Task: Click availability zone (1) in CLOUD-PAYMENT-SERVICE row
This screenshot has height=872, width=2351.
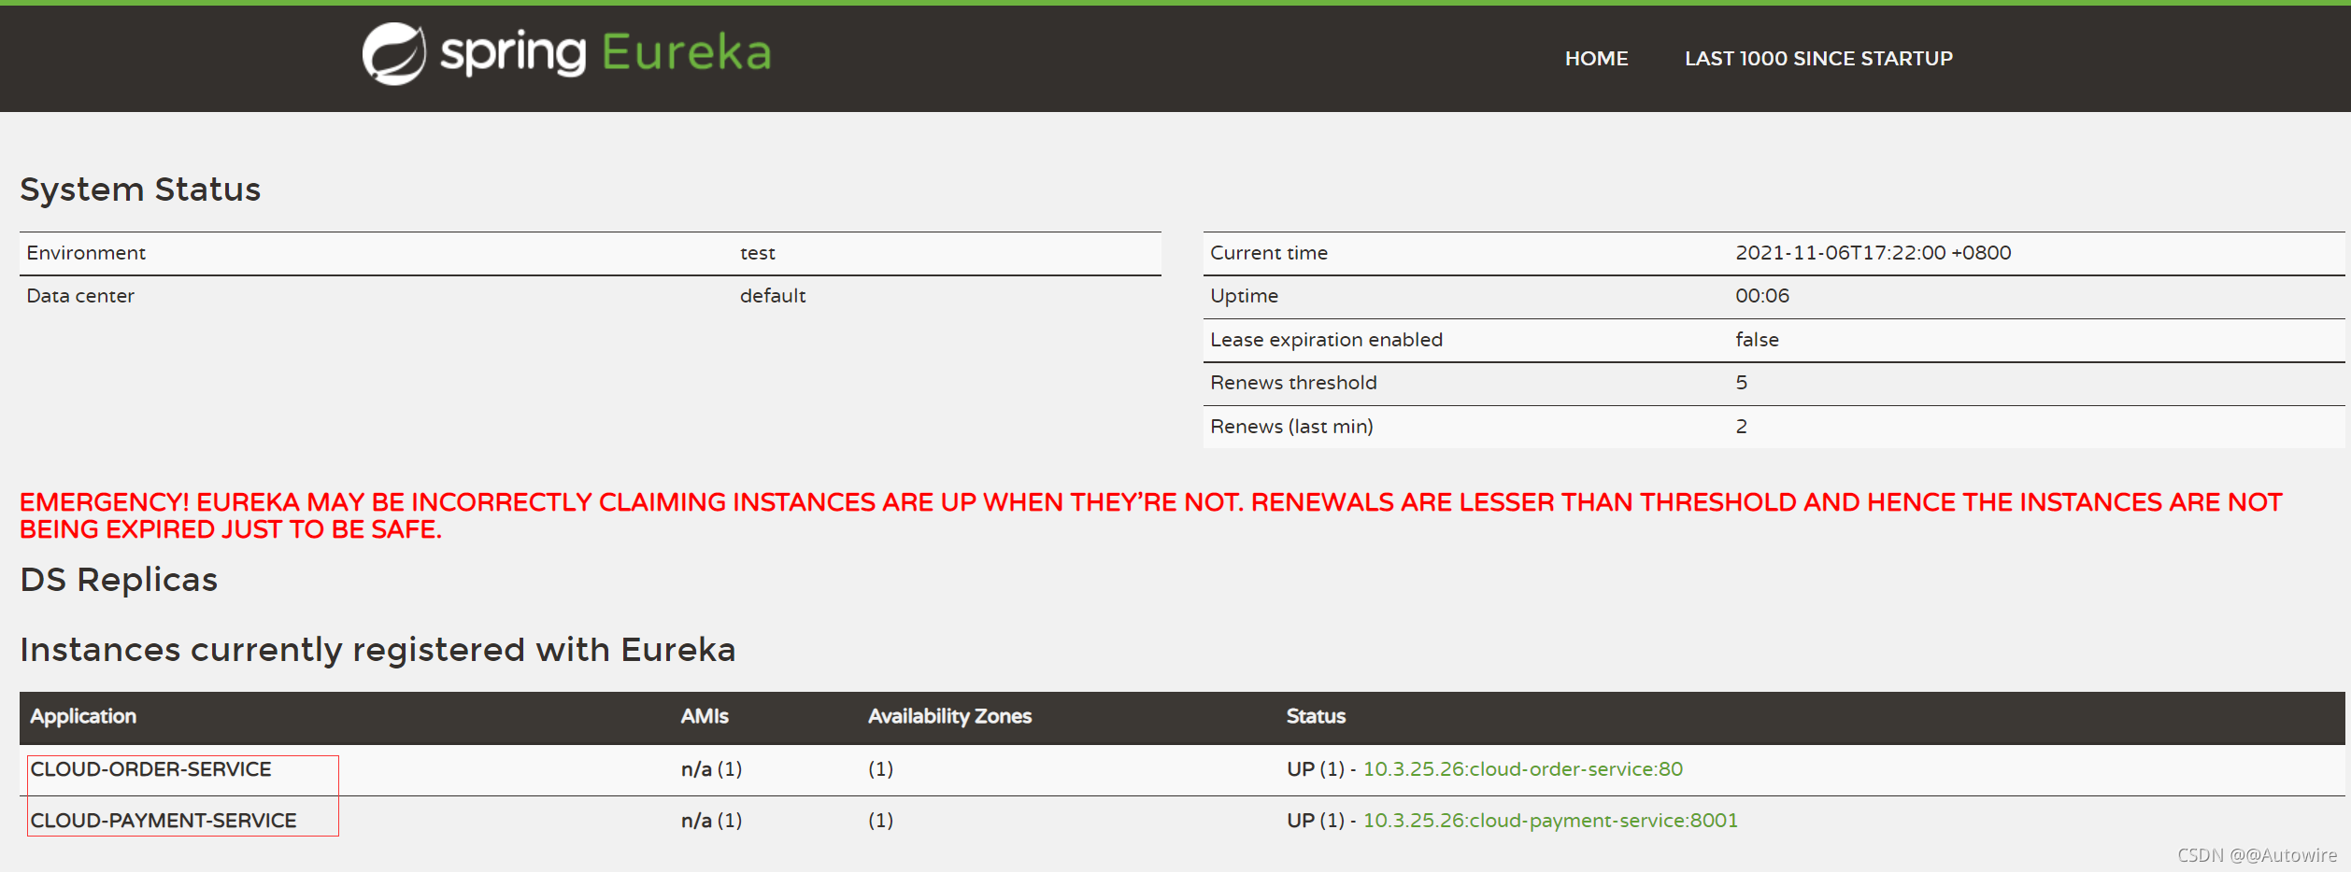Action: pyautogui.click(x=880, y=820)
